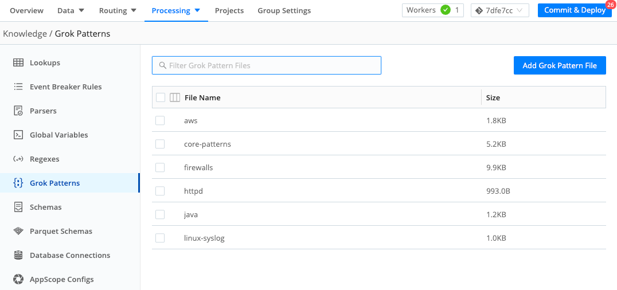Click the 1.0KB size value
This screenshot has height=290, width=617.
(496, 238)
